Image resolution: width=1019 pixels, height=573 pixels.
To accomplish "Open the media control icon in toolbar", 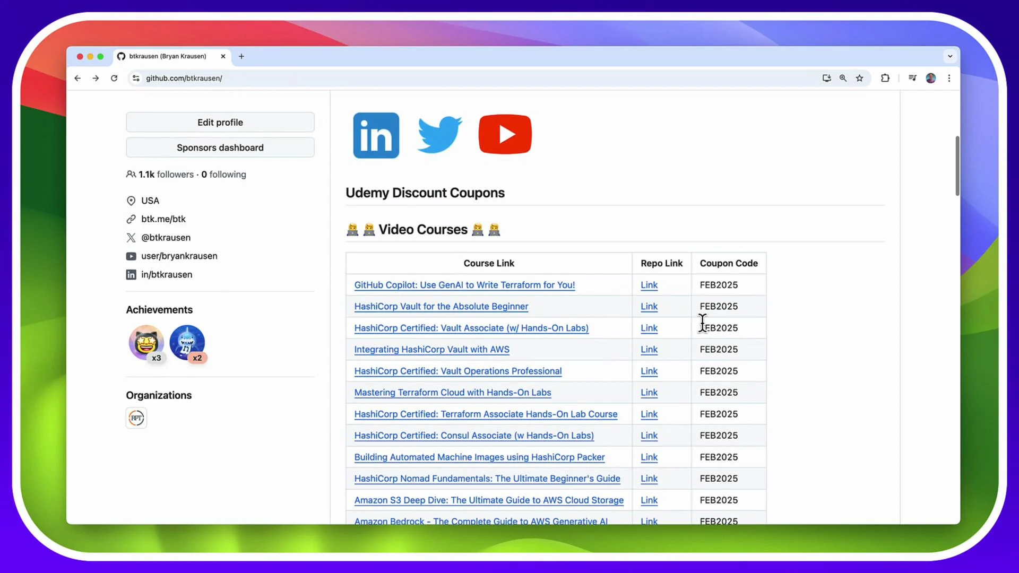I will click(x=912, y=78).
